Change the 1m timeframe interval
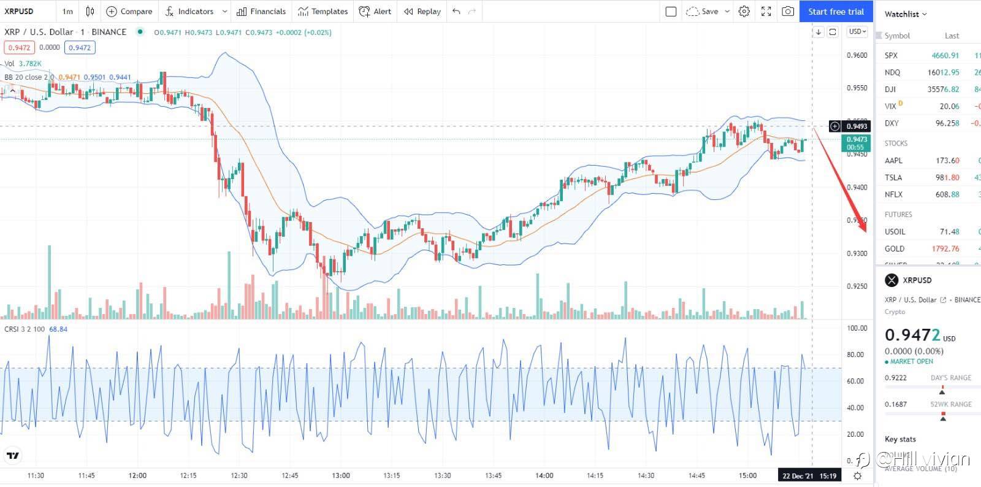The height and width of the screenshot is (487, 981). [67, 11]
